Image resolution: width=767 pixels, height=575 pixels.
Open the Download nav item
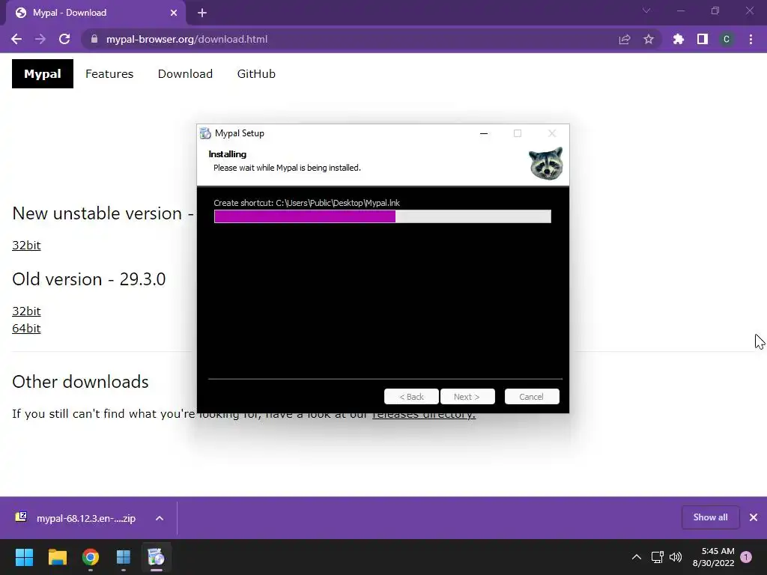tap(185, 74)
